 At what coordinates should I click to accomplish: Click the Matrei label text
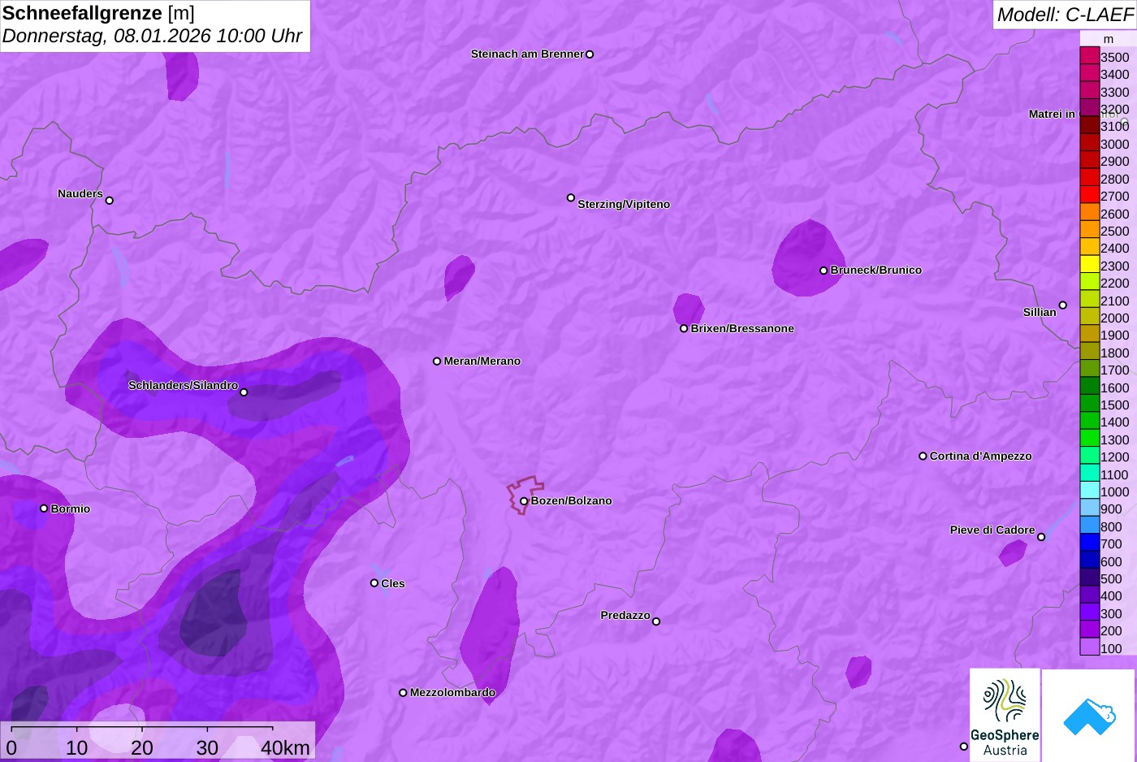(x=1052, y=115)
